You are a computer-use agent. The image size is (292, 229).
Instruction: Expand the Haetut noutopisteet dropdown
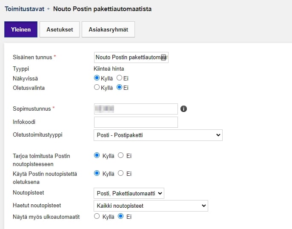click(x=151, y=206)
